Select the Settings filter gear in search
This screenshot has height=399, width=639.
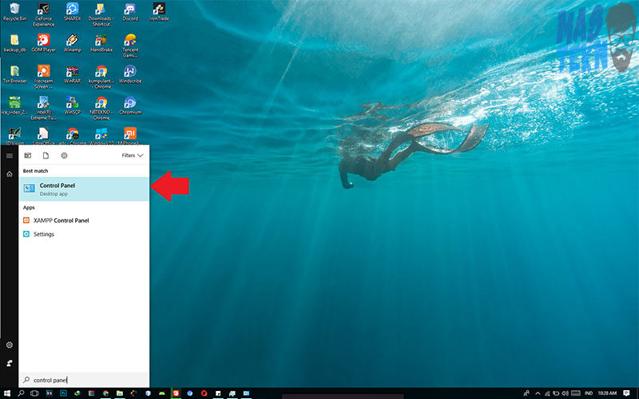pos(64,155)
